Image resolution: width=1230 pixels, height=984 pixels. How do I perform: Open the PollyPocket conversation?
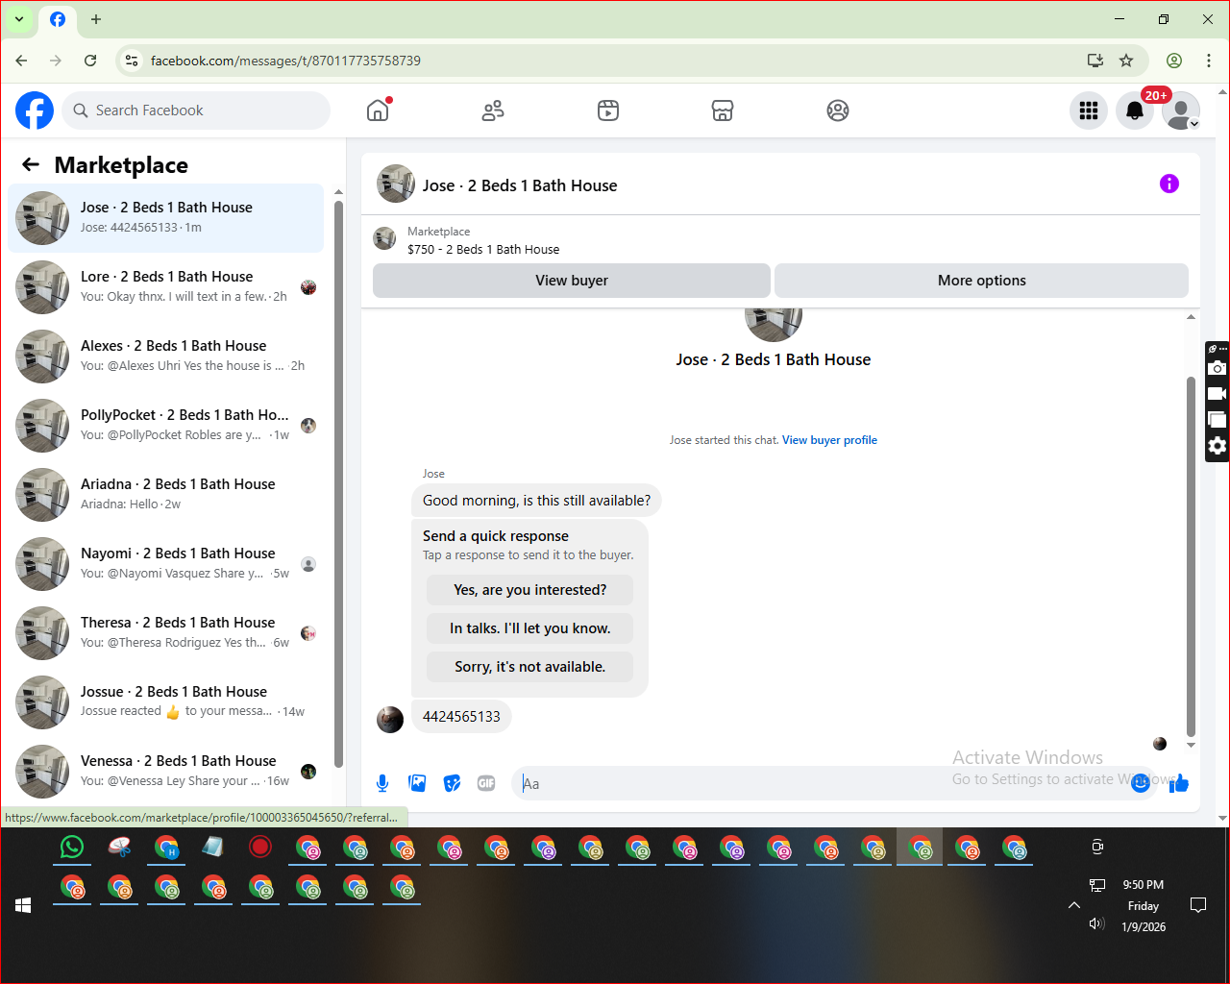[x=166, y=426]
